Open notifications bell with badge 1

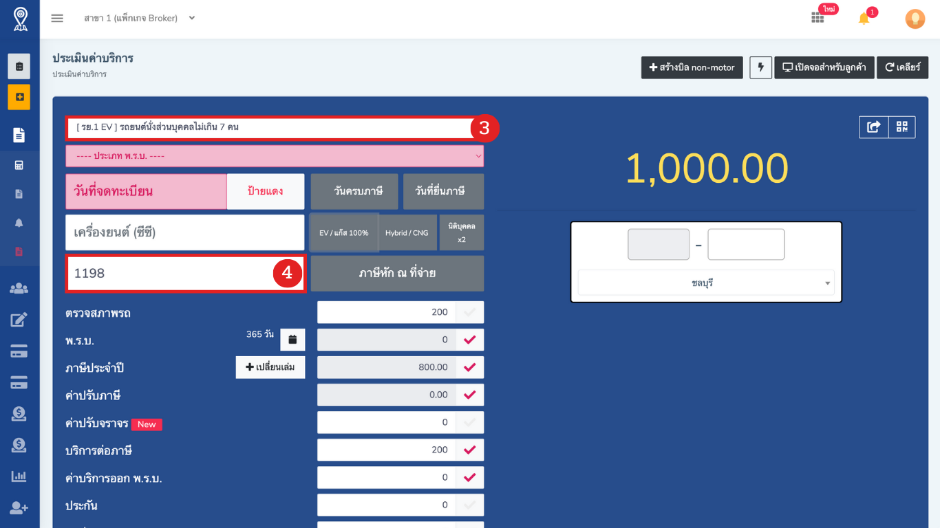tap(864, 18)
